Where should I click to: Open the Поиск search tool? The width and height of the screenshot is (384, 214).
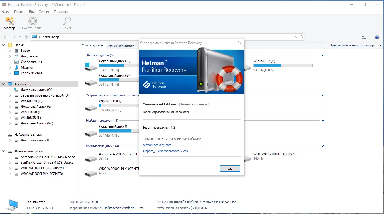(x=67, y=22)
